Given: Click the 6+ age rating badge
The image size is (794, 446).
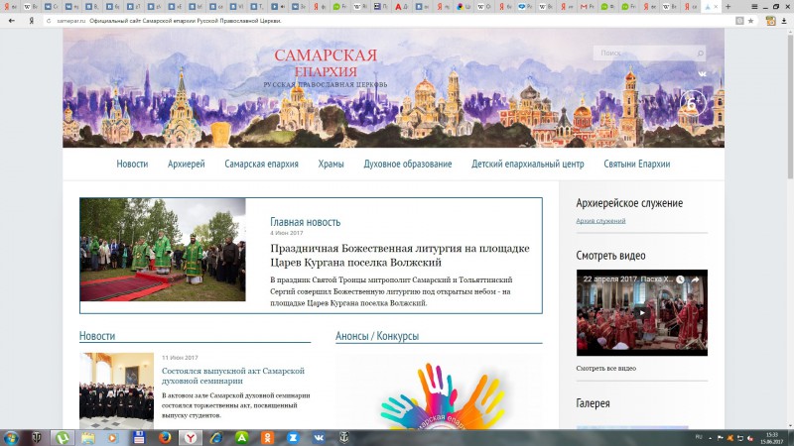Looking at the screenshot, I should 693,103.
